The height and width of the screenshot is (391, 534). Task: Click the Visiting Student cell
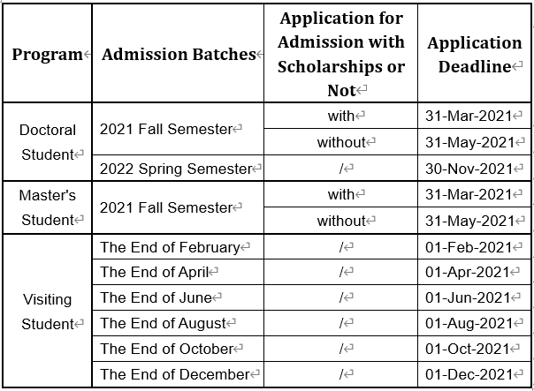[49, 312]
